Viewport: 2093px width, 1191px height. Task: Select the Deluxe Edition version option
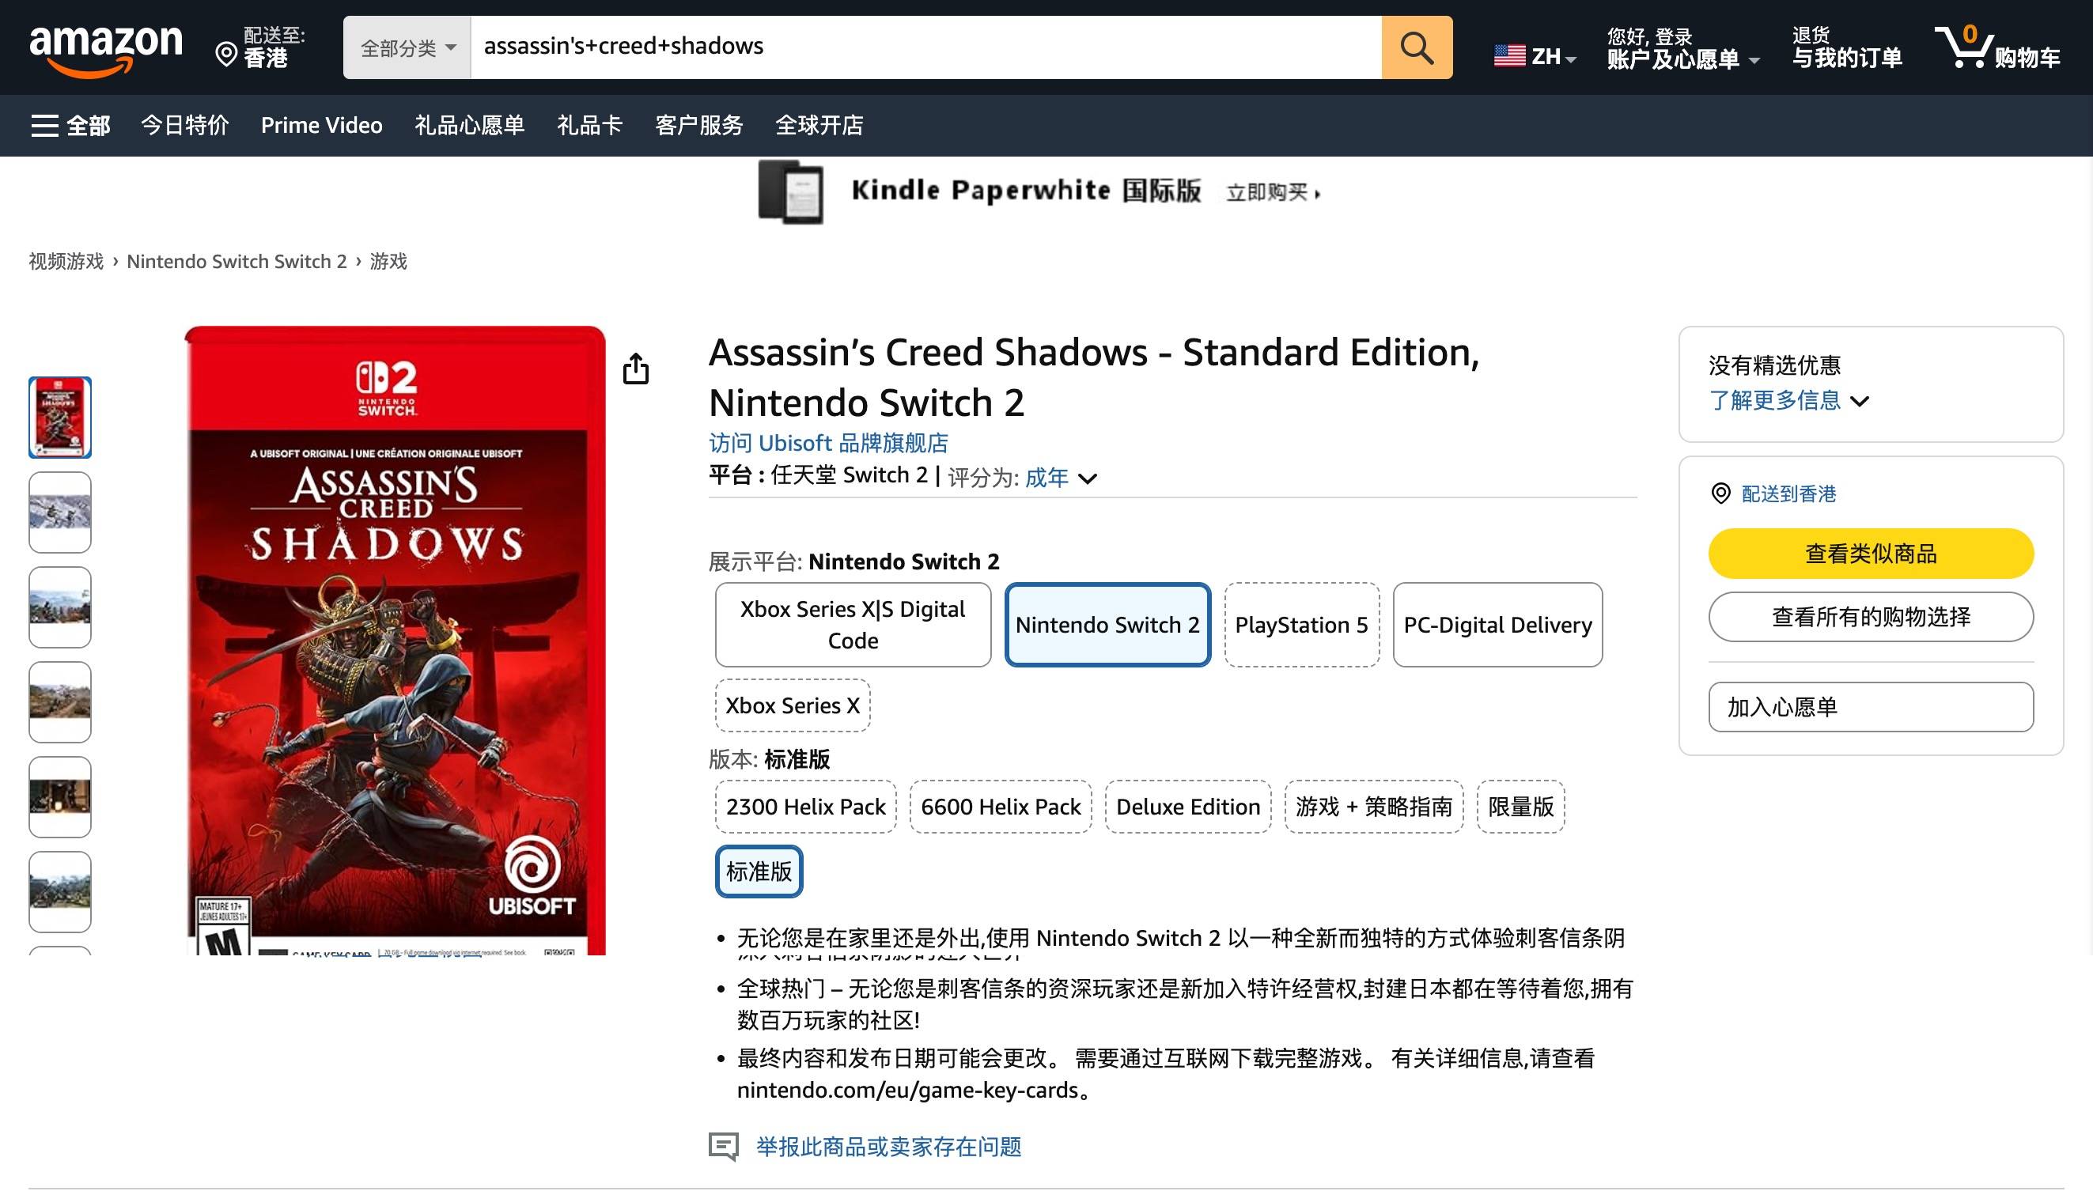pos(1187,807)
